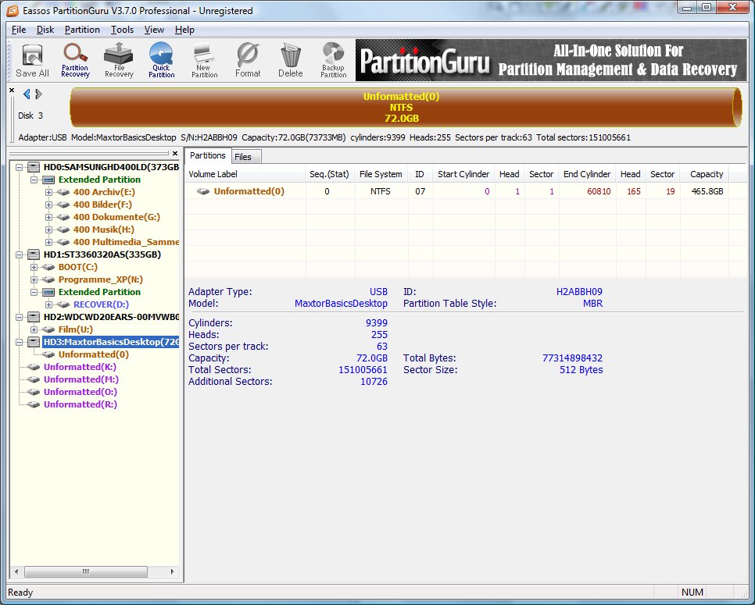This screenshot has height=605, width=755.
Task: Click the NTFS file system cell
Action: click(381, 191)
